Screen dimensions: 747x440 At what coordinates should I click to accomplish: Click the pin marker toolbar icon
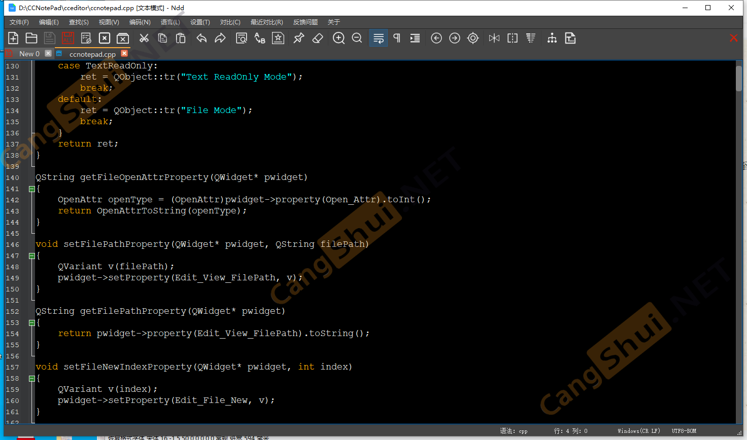(x=299, y=38)
